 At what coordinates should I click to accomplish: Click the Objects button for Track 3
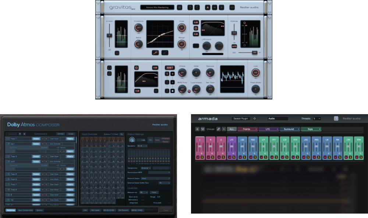(x=70, y=157)
